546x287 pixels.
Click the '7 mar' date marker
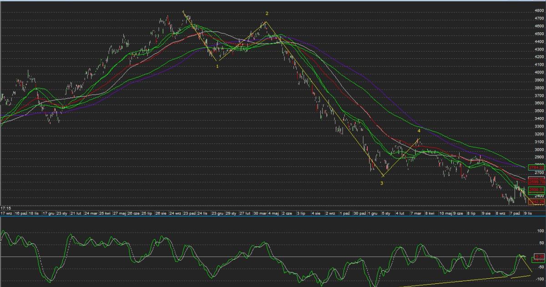tap(415, 213)
